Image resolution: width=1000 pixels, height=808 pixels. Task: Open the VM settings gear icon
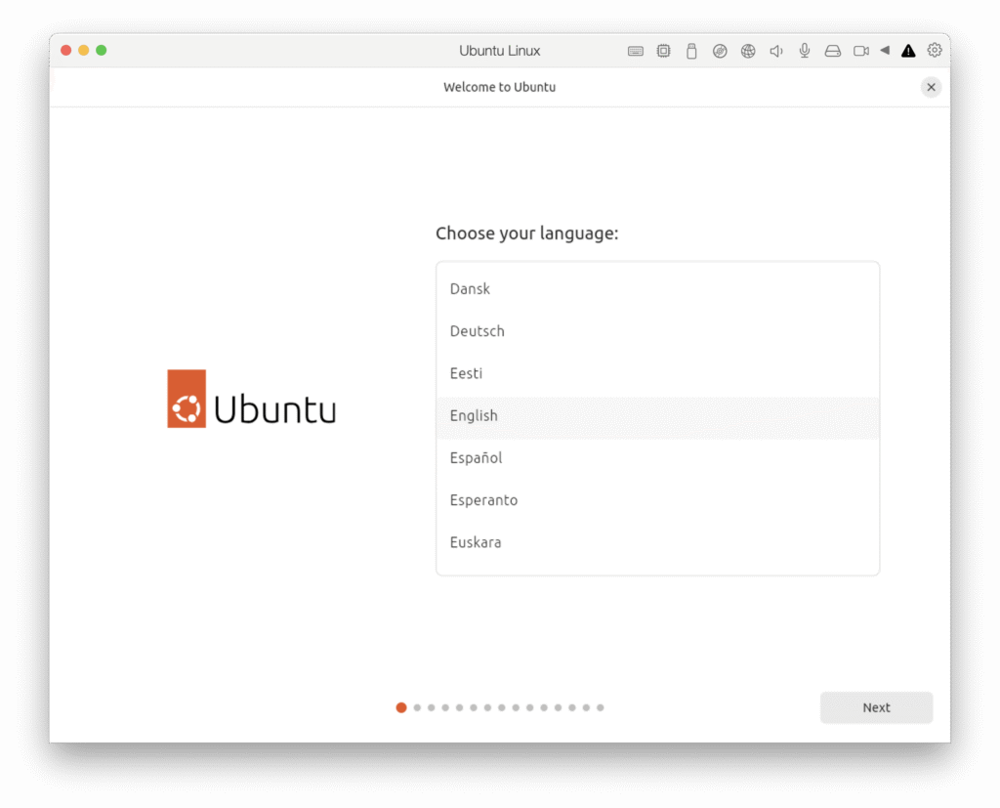tap(935, 50)
